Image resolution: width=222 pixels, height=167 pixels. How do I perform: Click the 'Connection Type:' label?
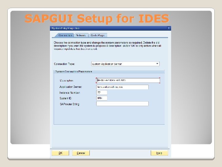(64, 64)
